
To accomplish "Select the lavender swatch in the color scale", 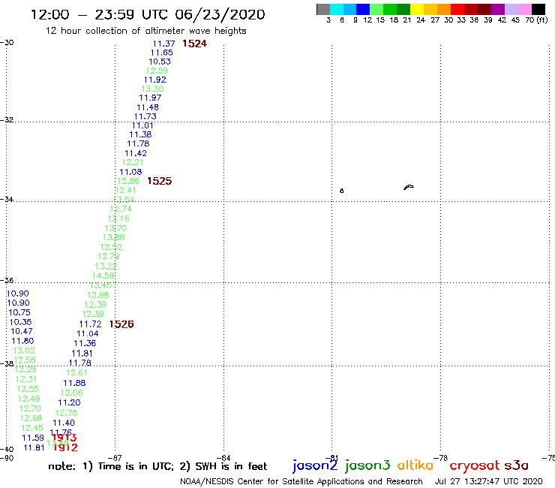I will (511, 9).
